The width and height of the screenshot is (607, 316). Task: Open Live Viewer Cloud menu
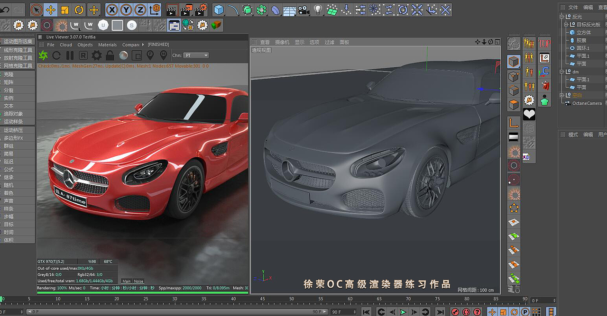pos(66,45)
